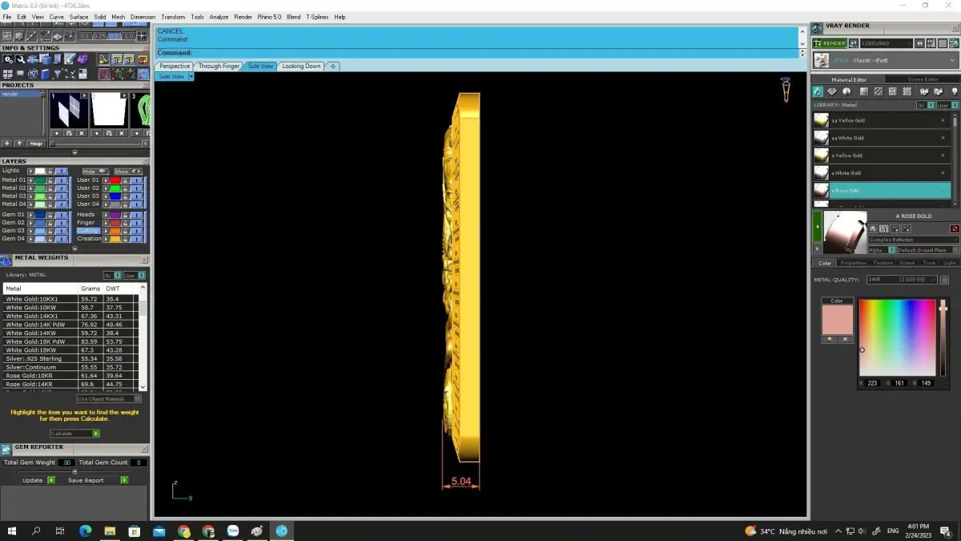Select the sphere material library icon
Image resolution: width=961 pixels, height=541 pixels.
click(x=846, y=91)
